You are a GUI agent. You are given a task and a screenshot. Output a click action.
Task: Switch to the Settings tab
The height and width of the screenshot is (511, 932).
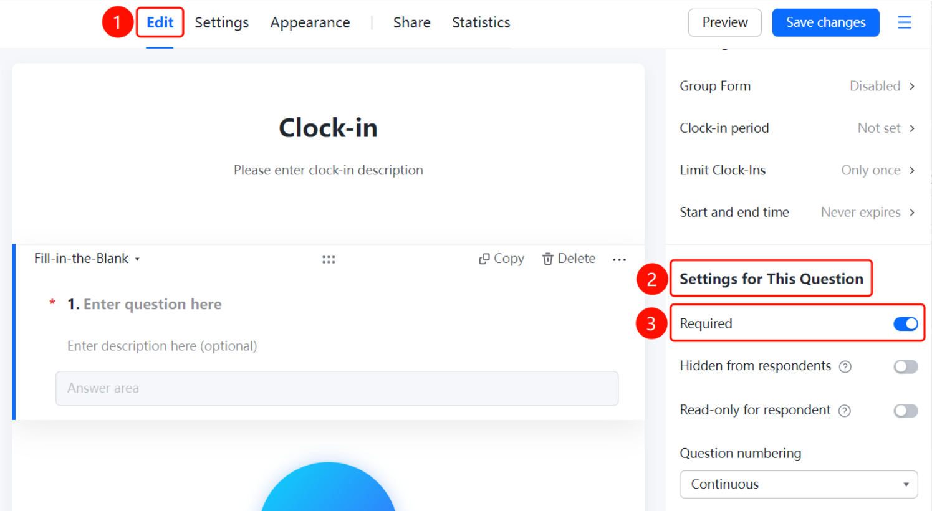[x=221, y=22]
